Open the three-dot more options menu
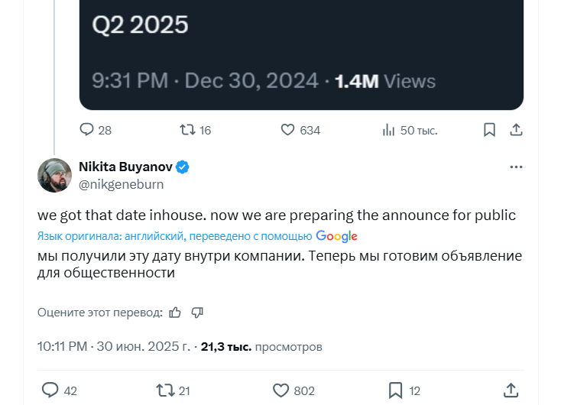 [x=516, y=167]
